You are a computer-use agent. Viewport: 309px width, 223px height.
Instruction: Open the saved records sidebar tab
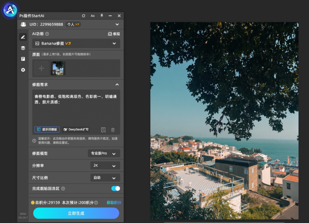click(x=23, y=59)
